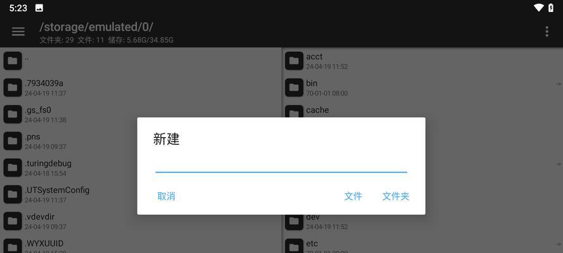Tap the folder icon for .turingdebug
The image size is (563, 253).
(x=13, y=168)
